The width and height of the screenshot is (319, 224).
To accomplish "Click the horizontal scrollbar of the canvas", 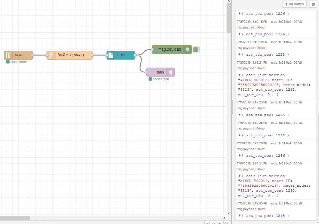I will click(15, 218).
